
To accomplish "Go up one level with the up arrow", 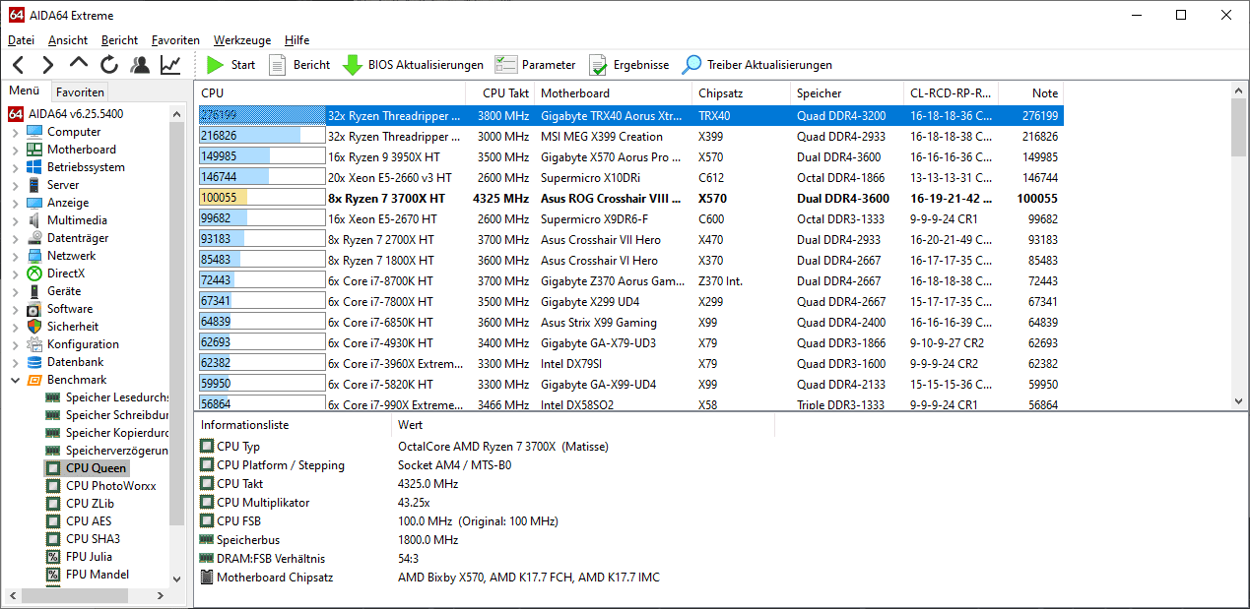I will click(x=79, y=65).
